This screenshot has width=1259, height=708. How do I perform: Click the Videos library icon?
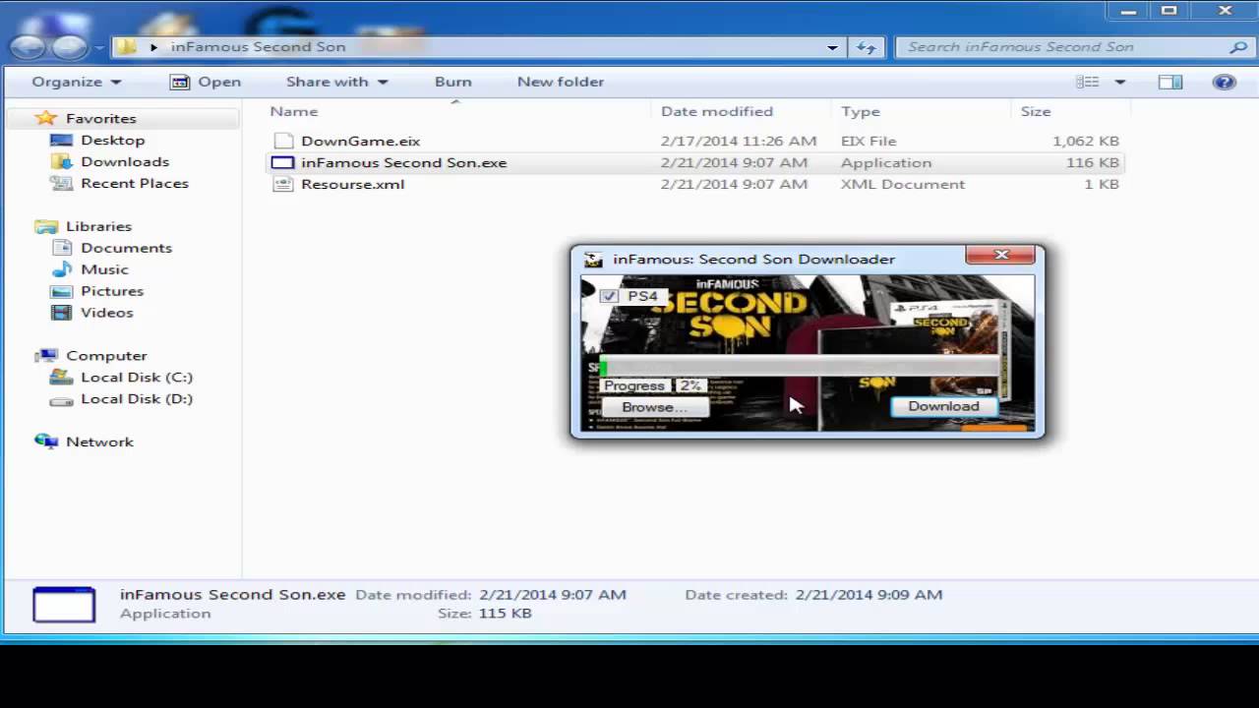61,313
